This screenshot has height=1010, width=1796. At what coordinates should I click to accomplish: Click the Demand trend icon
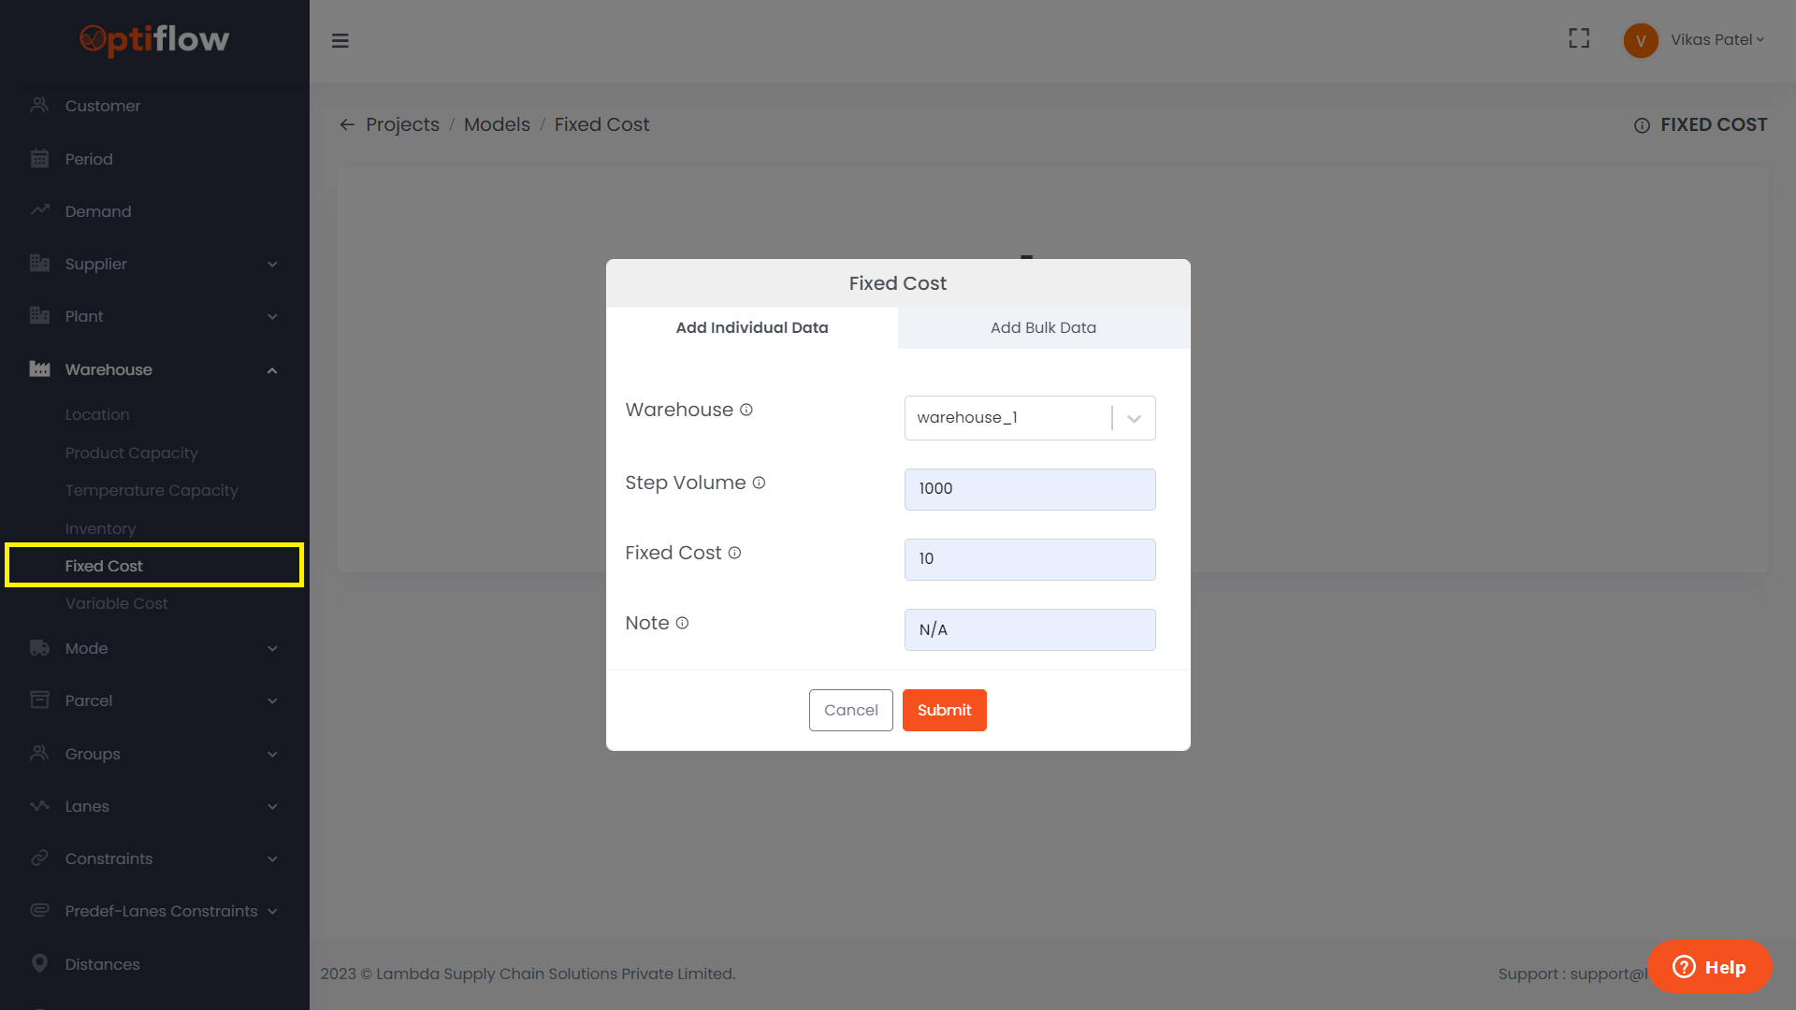[39, 210]
